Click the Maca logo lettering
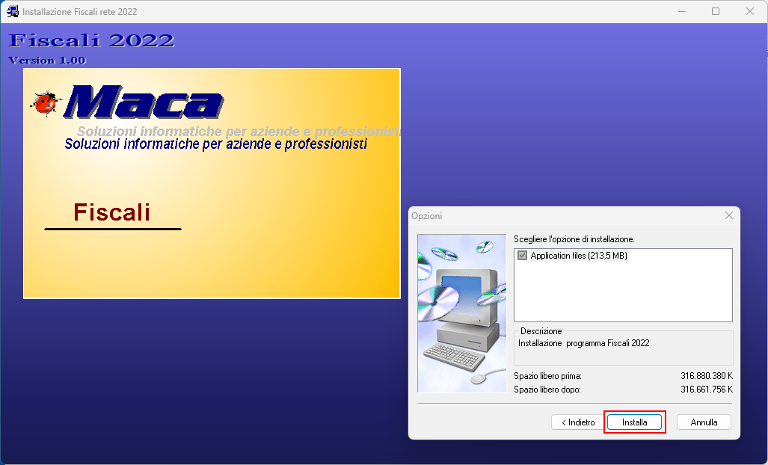The image size is (768, 465). coord(144,102)
